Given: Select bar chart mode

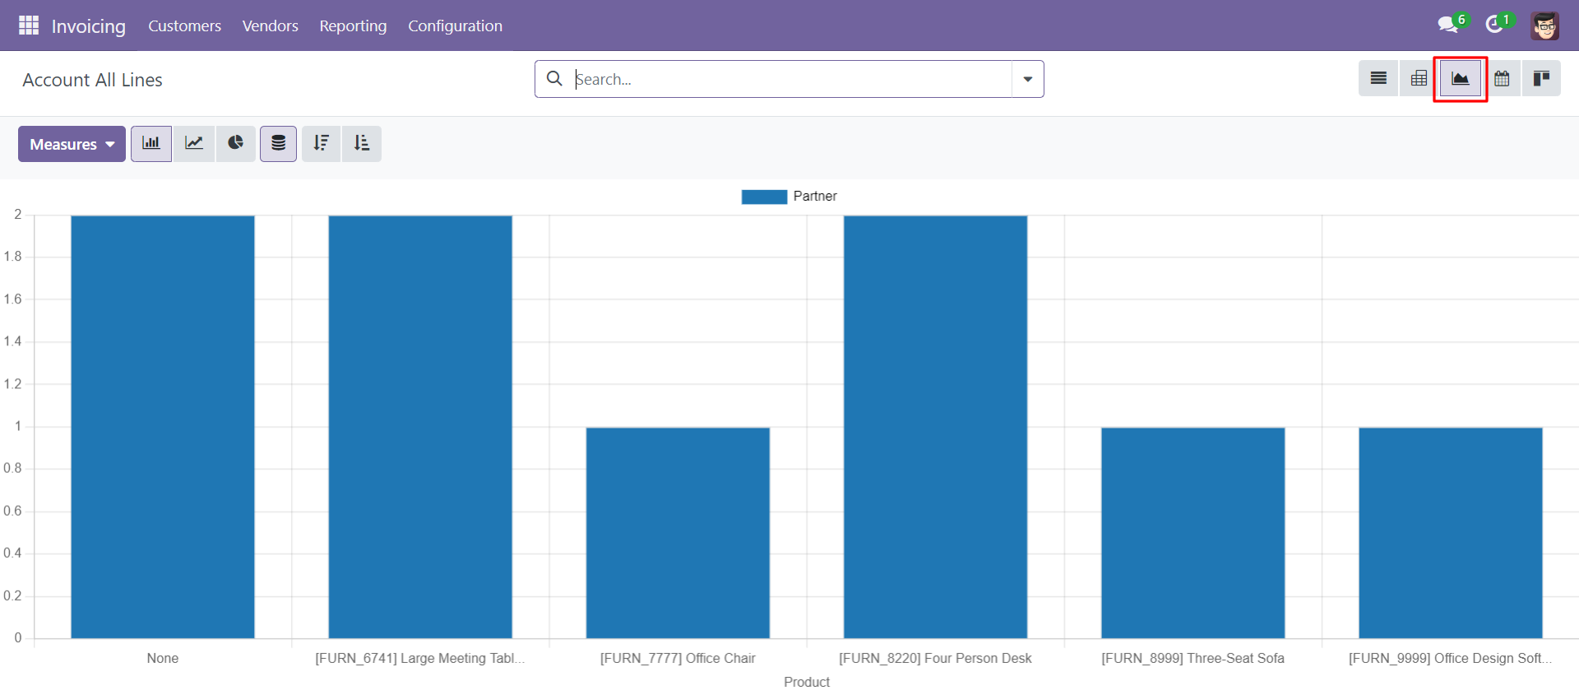Looking at the screenshot, I should pos(151,144).
